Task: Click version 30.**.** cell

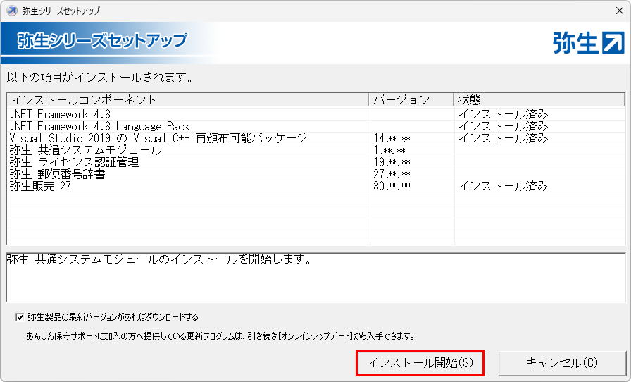Action: click(x=392, y=186)
